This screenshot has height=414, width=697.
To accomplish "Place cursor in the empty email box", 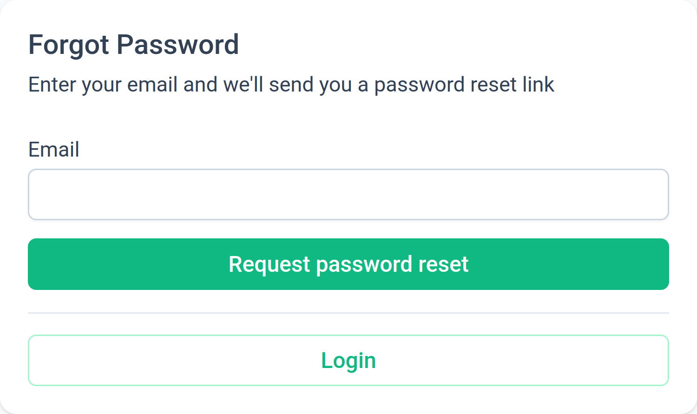I will click(348, 194).
